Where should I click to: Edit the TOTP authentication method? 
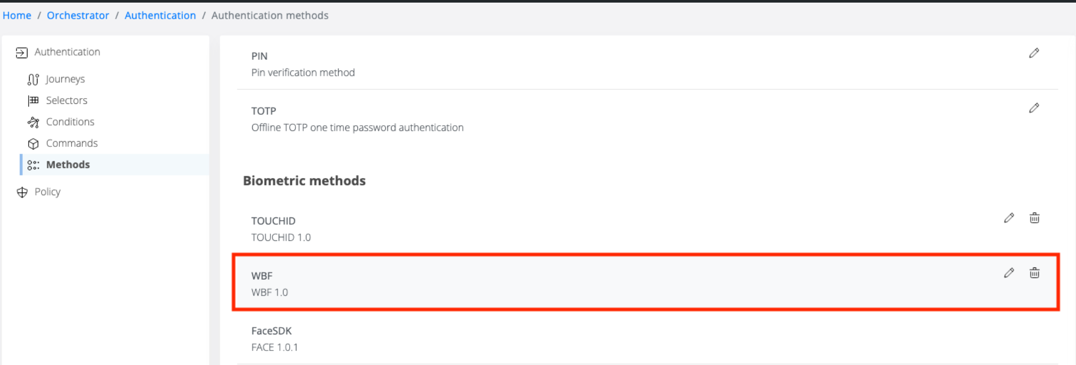[1034, 108]
